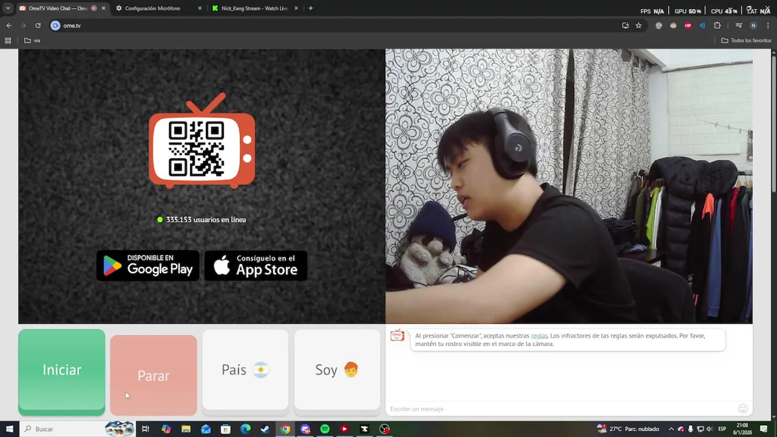Open the weather widget showing 27°C
The width and height of the screenshot is (777, 437).
[628, 429]
